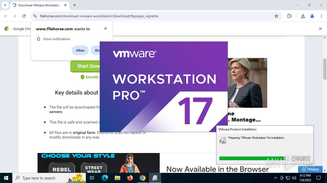Open Task View on the taskbar
Screen dimensions: 327x183
(x=92, y=178)
